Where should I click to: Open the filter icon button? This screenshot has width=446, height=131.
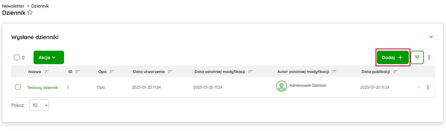(x=417, y=57)
